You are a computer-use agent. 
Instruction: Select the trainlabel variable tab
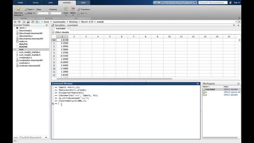61,29
